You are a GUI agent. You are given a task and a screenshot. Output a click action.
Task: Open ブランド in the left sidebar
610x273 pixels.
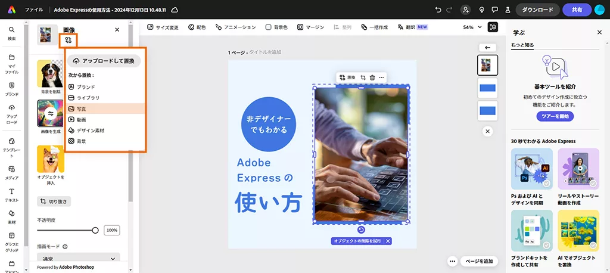point(12,89)
